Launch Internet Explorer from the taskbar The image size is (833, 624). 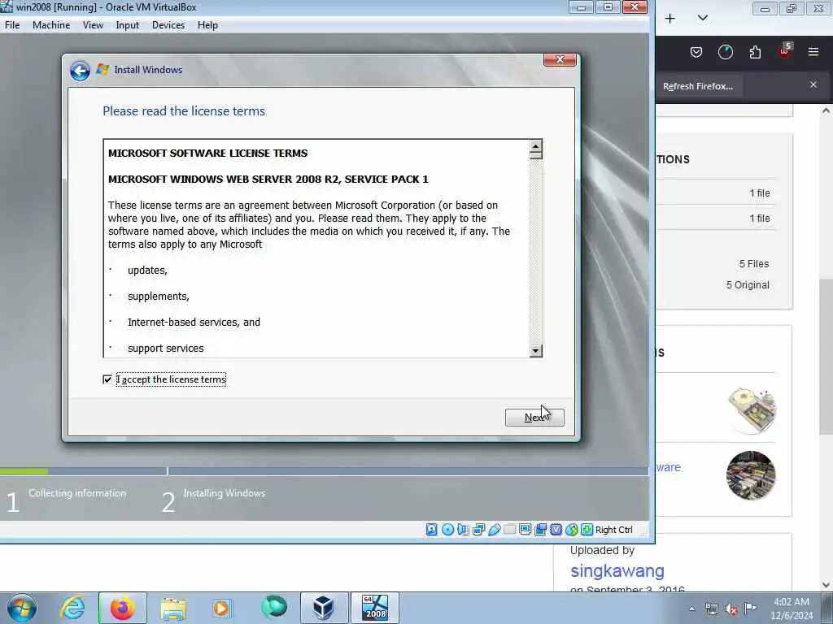pyautogui.click(x=72, y=608)
